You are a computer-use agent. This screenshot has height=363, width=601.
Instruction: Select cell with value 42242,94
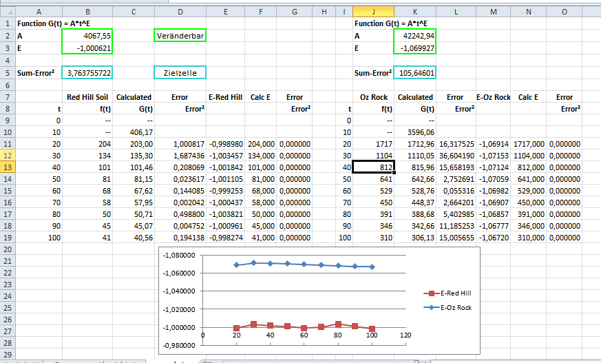(414, 36)
